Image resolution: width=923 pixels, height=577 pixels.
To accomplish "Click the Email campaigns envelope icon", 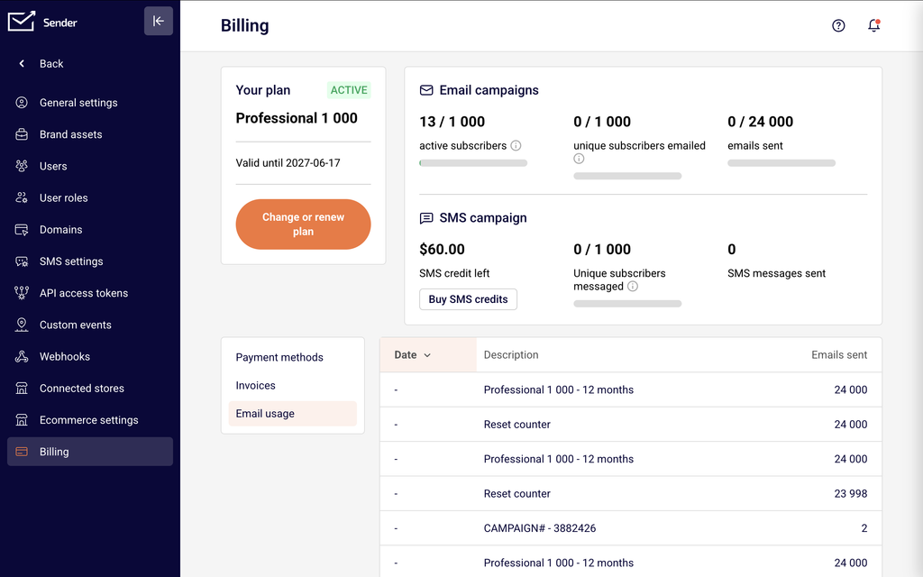I will click(x=426, y=90).
